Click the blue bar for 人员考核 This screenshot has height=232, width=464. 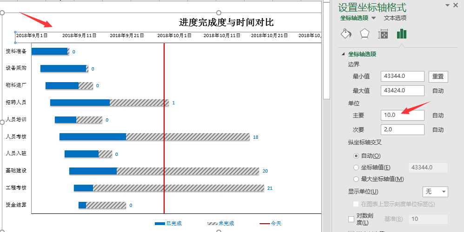[x=93, y=137]
